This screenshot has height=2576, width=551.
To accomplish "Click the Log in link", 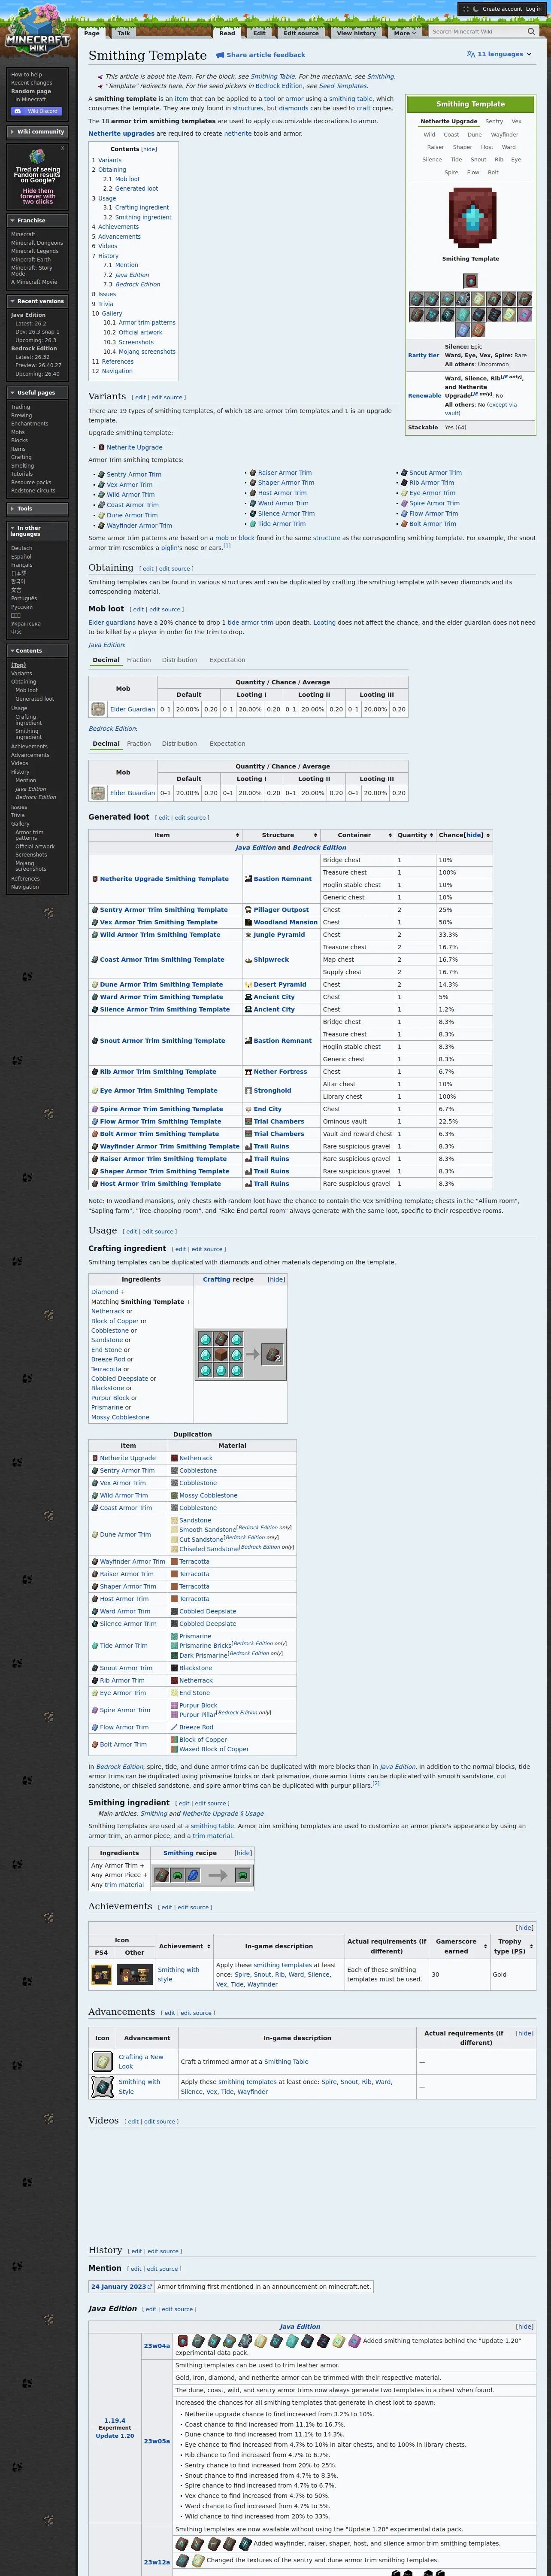I will tap(534, 9).
